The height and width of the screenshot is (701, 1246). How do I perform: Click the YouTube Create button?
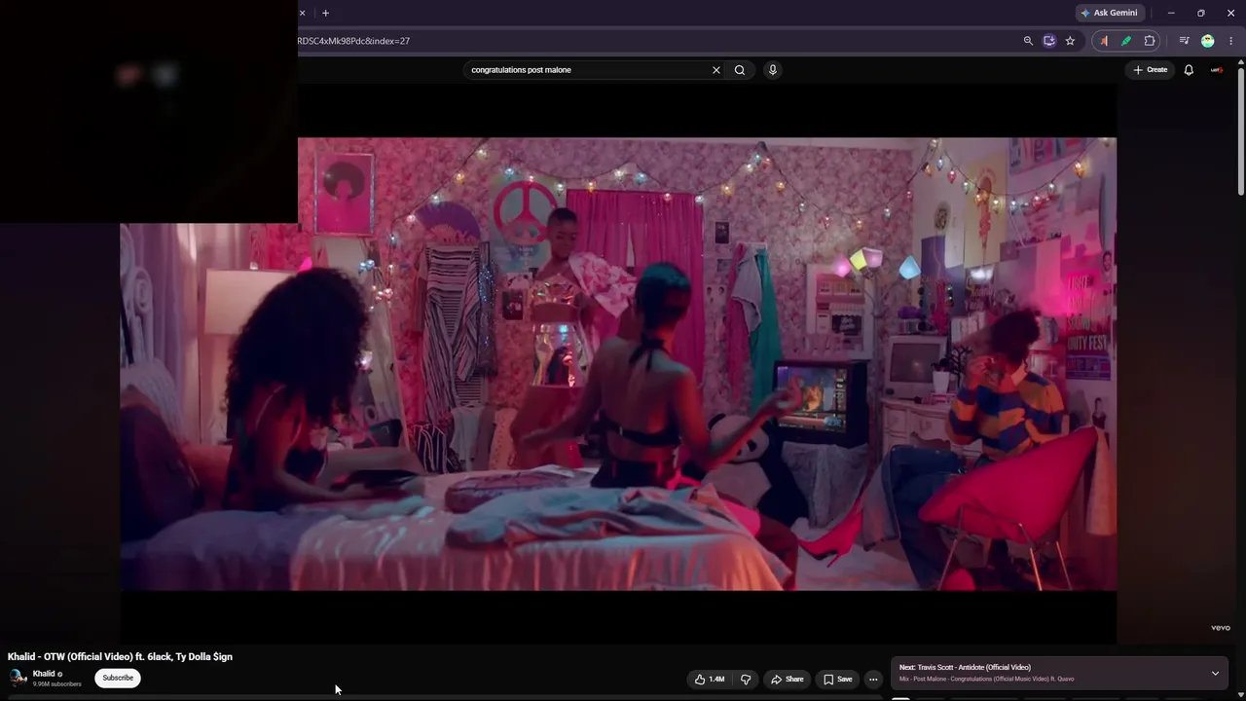[1150, 70]
